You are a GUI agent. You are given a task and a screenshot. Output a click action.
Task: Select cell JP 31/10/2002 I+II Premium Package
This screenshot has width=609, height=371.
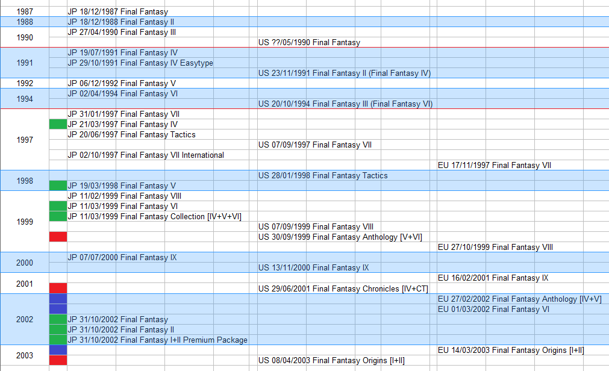tap(157, 340)
